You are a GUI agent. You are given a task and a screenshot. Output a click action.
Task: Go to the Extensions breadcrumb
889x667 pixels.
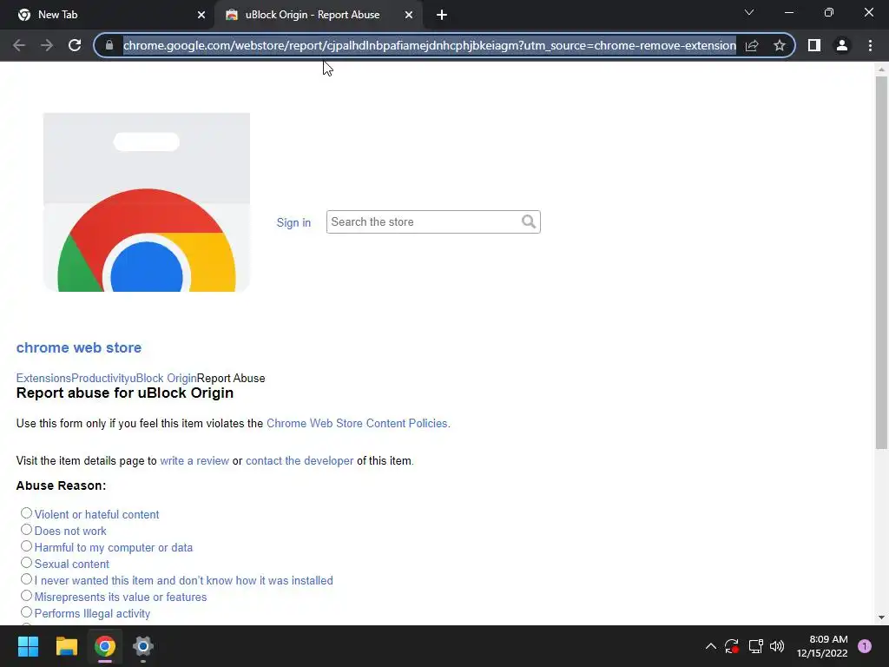pyautogui.click(x=43, y=379)
